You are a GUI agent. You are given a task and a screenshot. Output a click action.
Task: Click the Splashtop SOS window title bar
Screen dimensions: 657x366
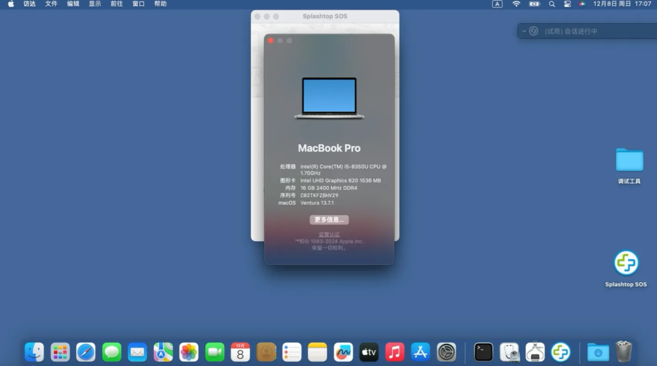pyautogui.click(x=325, y=16)
